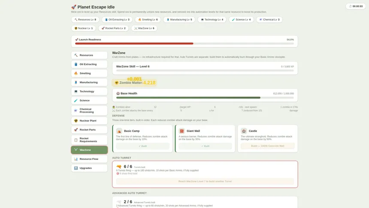The height and width of the screenshot is (208, 369).
Task: Click the 54.0% launch readiness value
Action: pyautogui.click(x=290, y=40)
